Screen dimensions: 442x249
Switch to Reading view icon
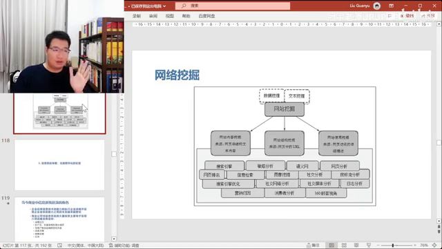(x=356, y=246)
